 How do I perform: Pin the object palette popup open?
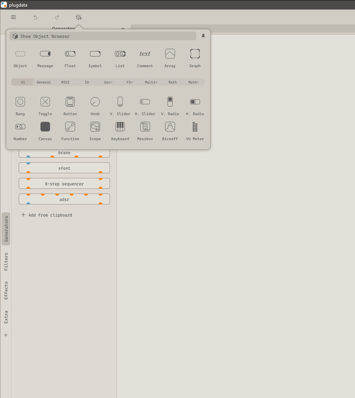(x=203, y=36)
